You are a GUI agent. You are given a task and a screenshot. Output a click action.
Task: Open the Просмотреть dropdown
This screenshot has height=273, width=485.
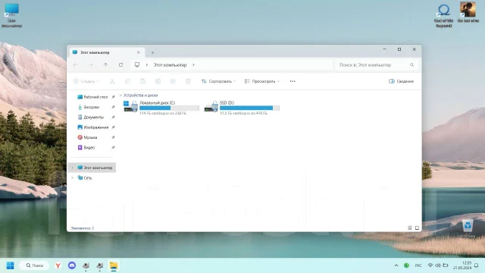click(x=261, y=81)
